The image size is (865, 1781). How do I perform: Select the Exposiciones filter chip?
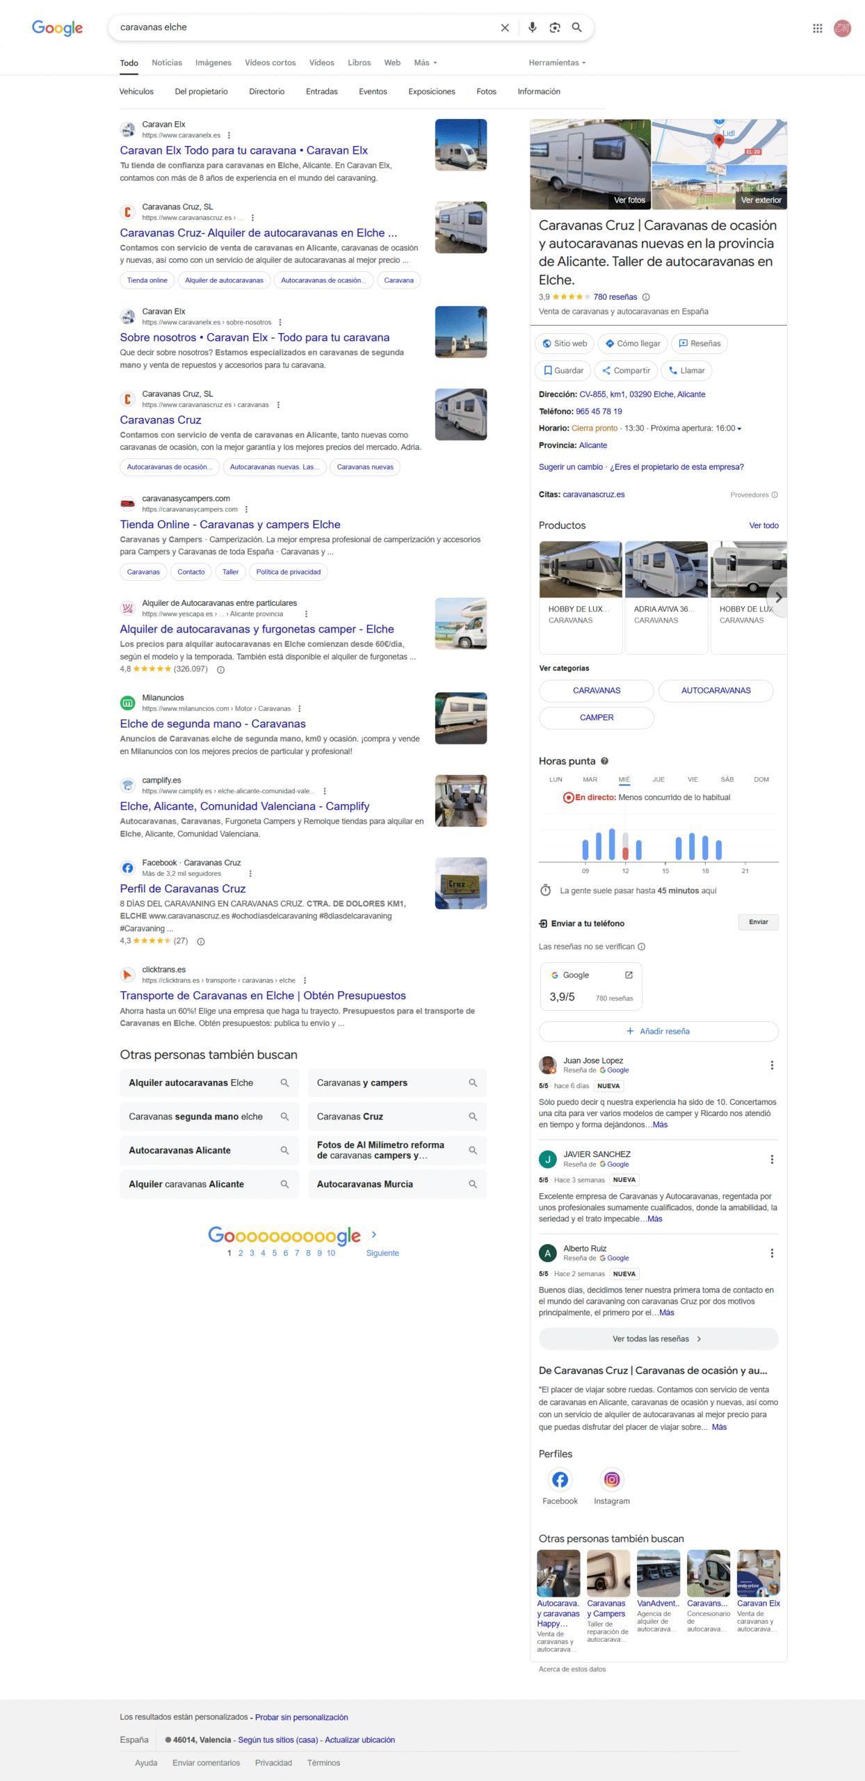(432, 92)
